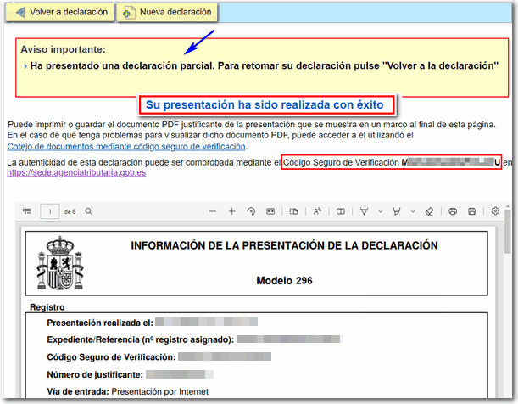Zoom out the PDF with minus icon
Viewport: 518px width, 404px height.
tap(212, 211)
